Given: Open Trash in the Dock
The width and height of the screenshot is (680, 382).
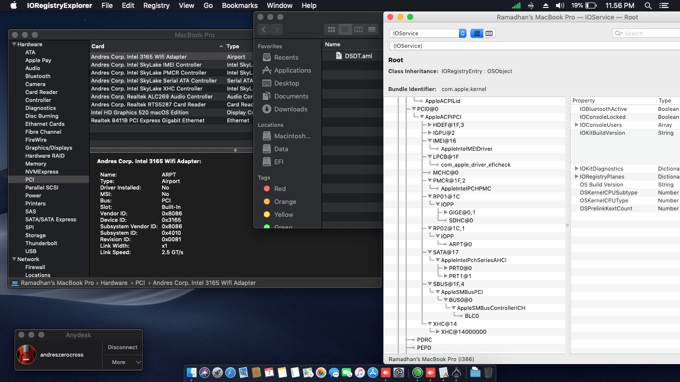Looking at the screenshot, I should (488, 372).
